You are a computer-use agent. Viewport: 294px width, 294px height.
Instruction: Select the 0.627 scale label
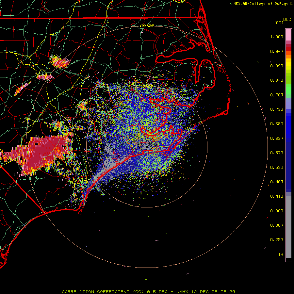(277, 139)
